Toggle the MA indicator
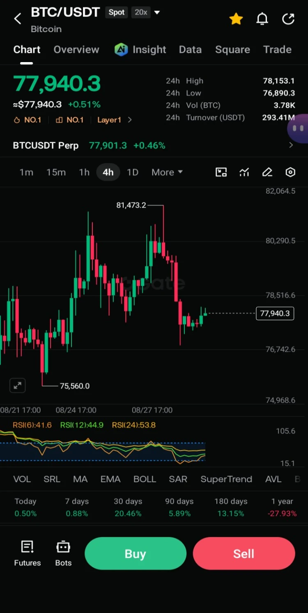This screenshot has height=613, width=308. click(80, 479)
